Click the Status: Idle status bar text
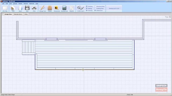172x96 pixels. [x=130, y=95]
